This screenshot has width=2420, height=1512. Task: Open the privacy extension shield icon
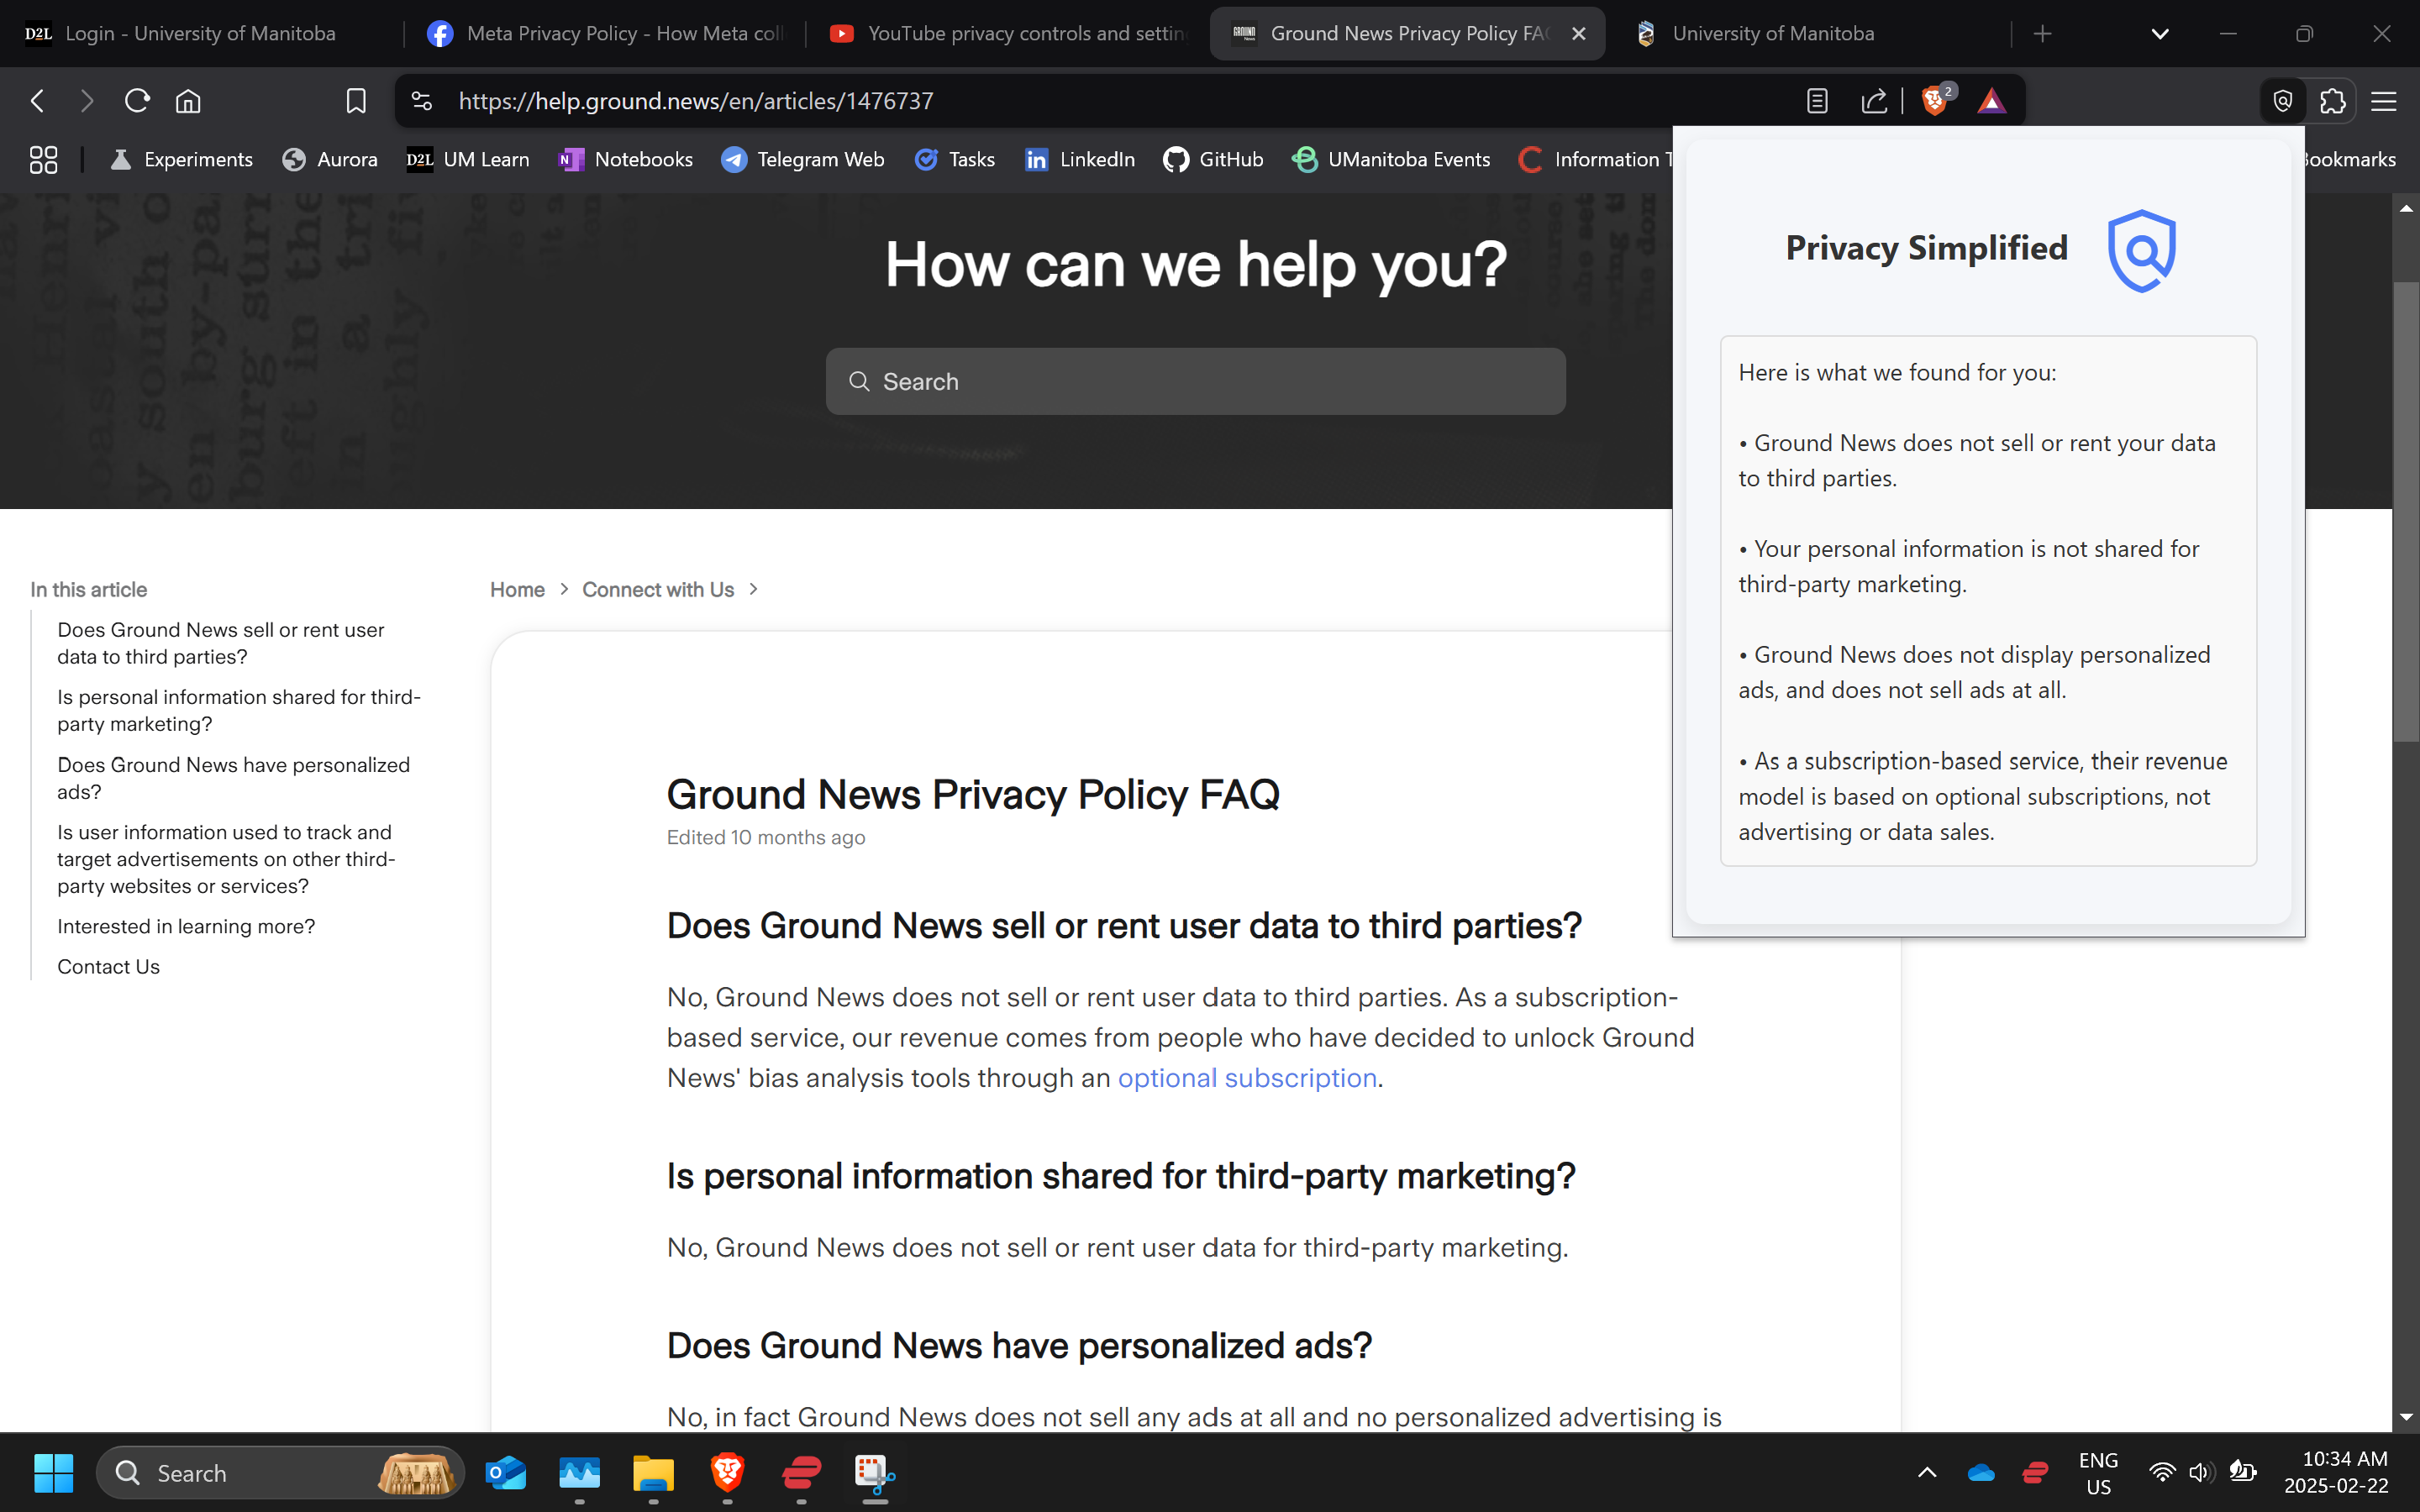[2282, 100]
